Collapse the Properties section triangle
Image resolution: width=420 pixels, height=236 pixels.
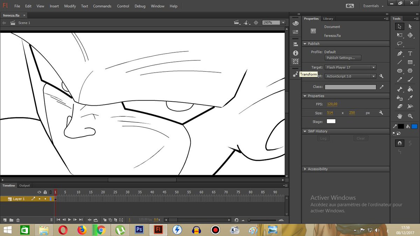coord(304,96)
